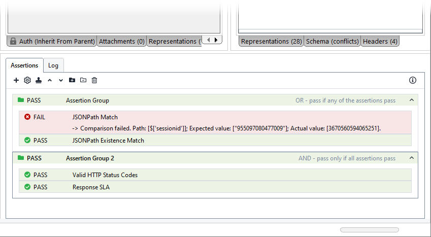Click PASS status text of Assertion Group 2
Screen dimensions: 431x237
tap(34, 158)
